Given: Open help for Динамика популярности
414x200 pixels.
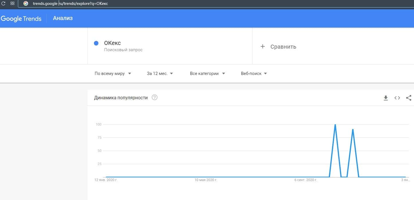Looking at the screenshot, I should pos(155,98).
